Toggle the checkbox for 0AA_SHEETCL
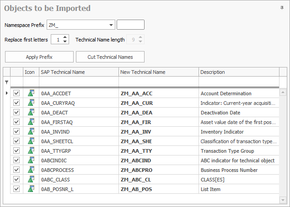Image resolution: width=290 pixels, height=207 pixels. 17,141
